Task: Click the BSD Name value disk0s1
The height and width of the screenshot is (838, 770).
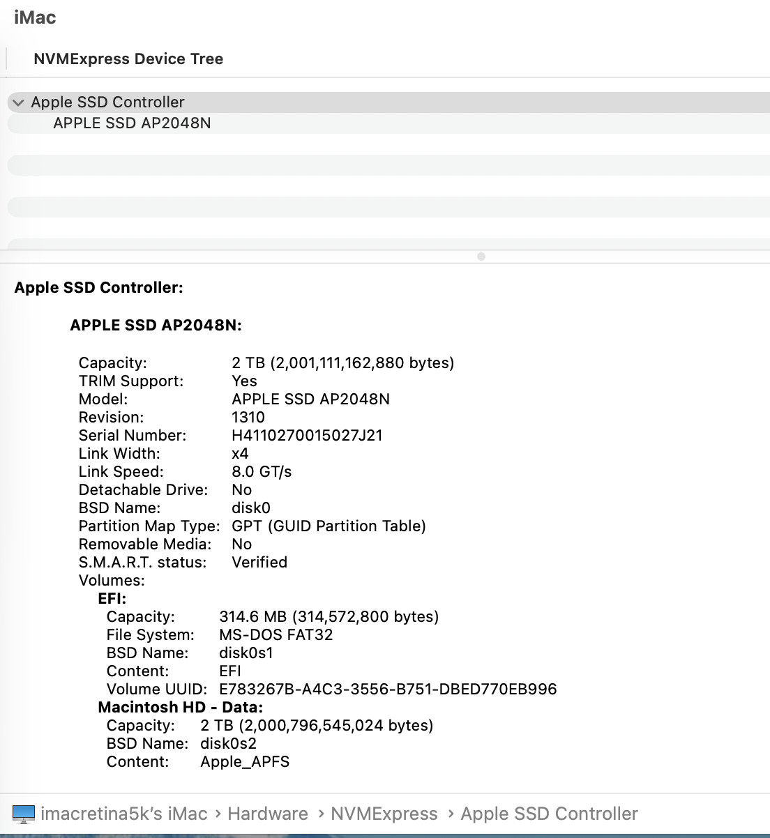Action: pos(246,653)
